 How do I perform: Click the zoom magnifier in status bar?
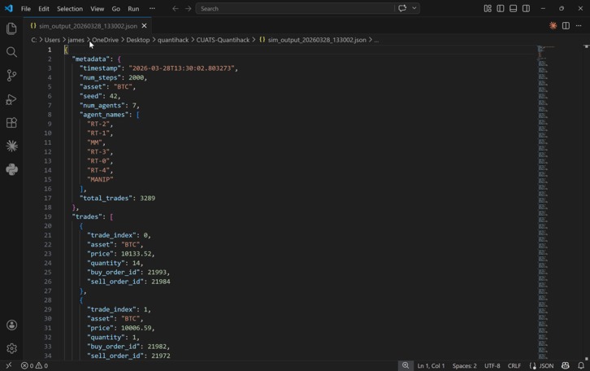click(x=406, y=366)
